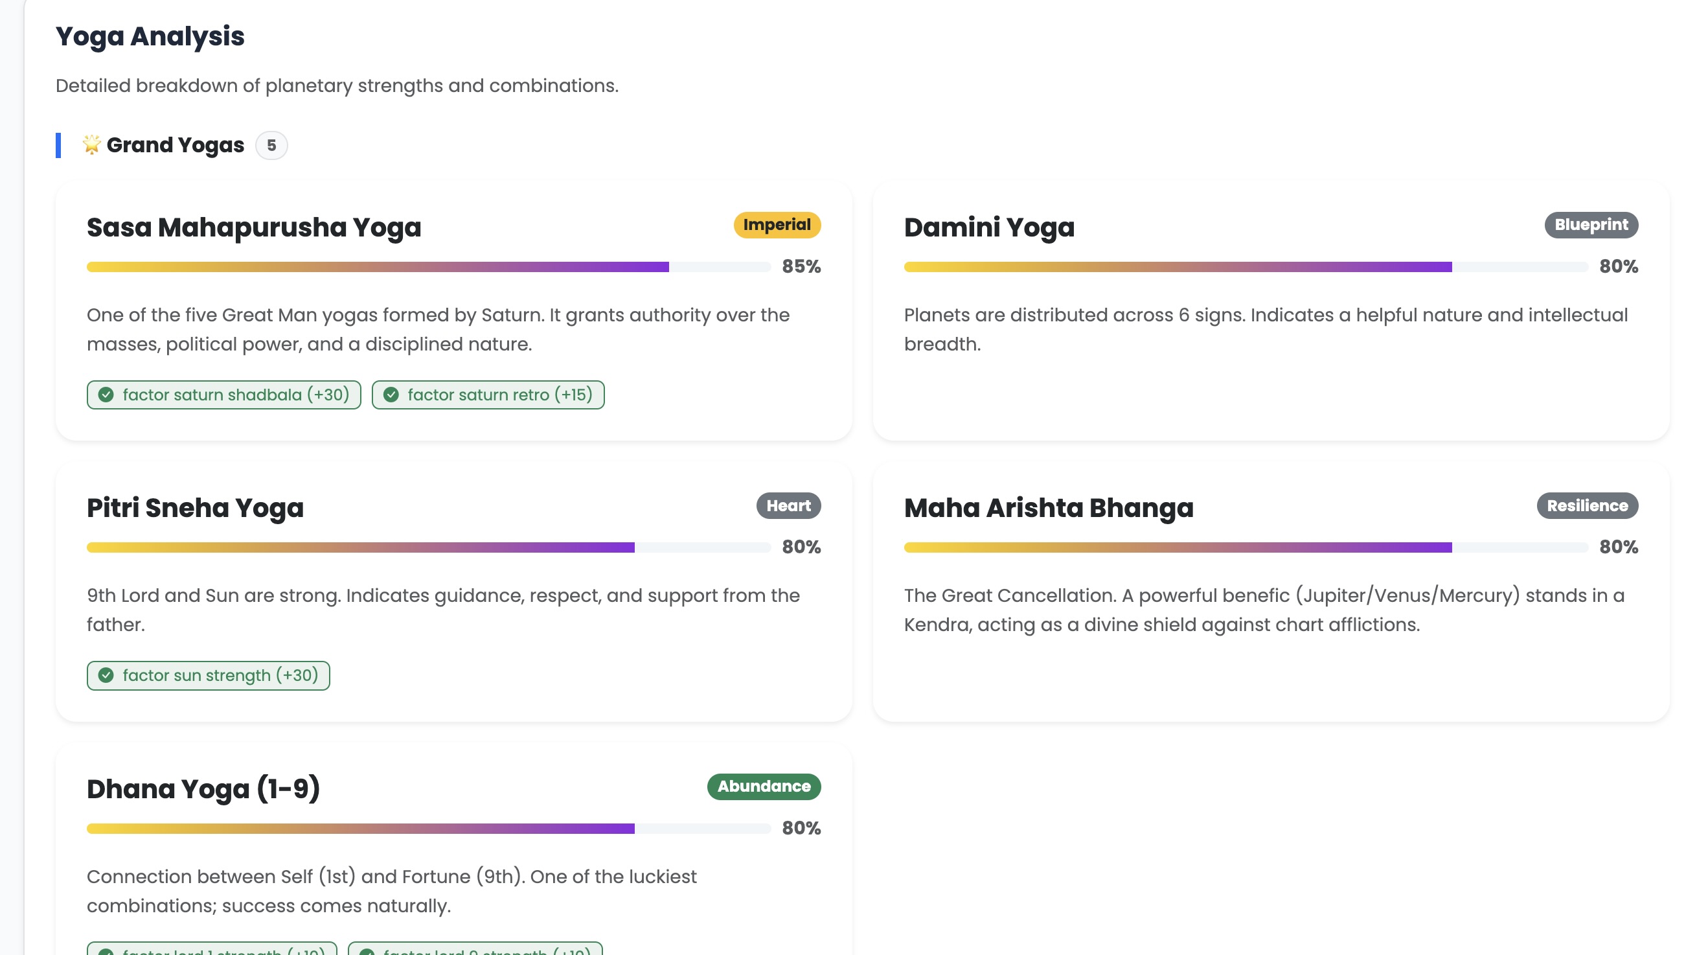Click the Yoga Analysis section heading
The image size is (1697, 955).
coord(150,36)
